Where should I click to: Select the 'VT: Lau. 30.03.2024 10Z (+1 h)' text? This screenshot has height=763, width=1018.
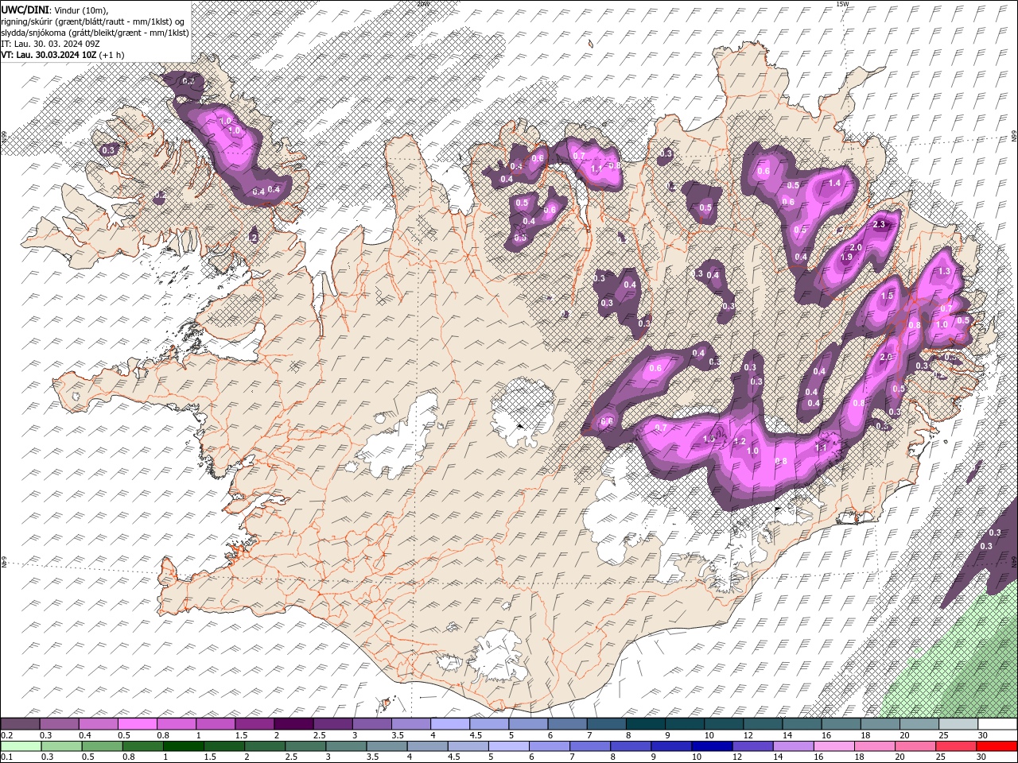click(x=62, y=54)
